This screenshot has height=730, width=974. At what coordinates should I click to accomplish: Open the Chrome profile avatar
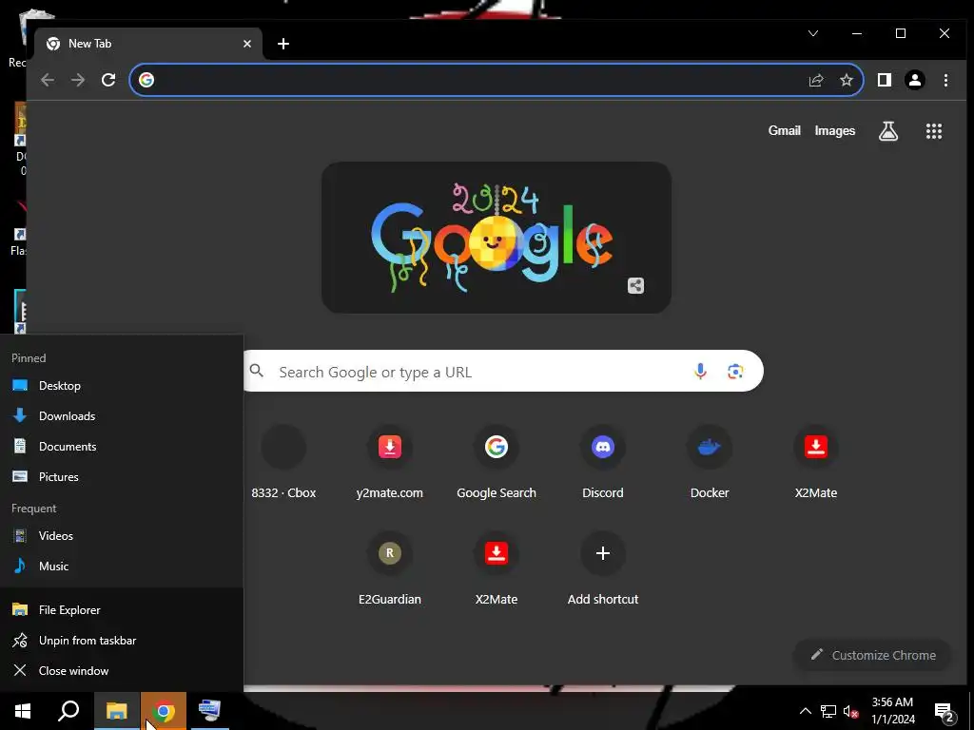(915, 80)
